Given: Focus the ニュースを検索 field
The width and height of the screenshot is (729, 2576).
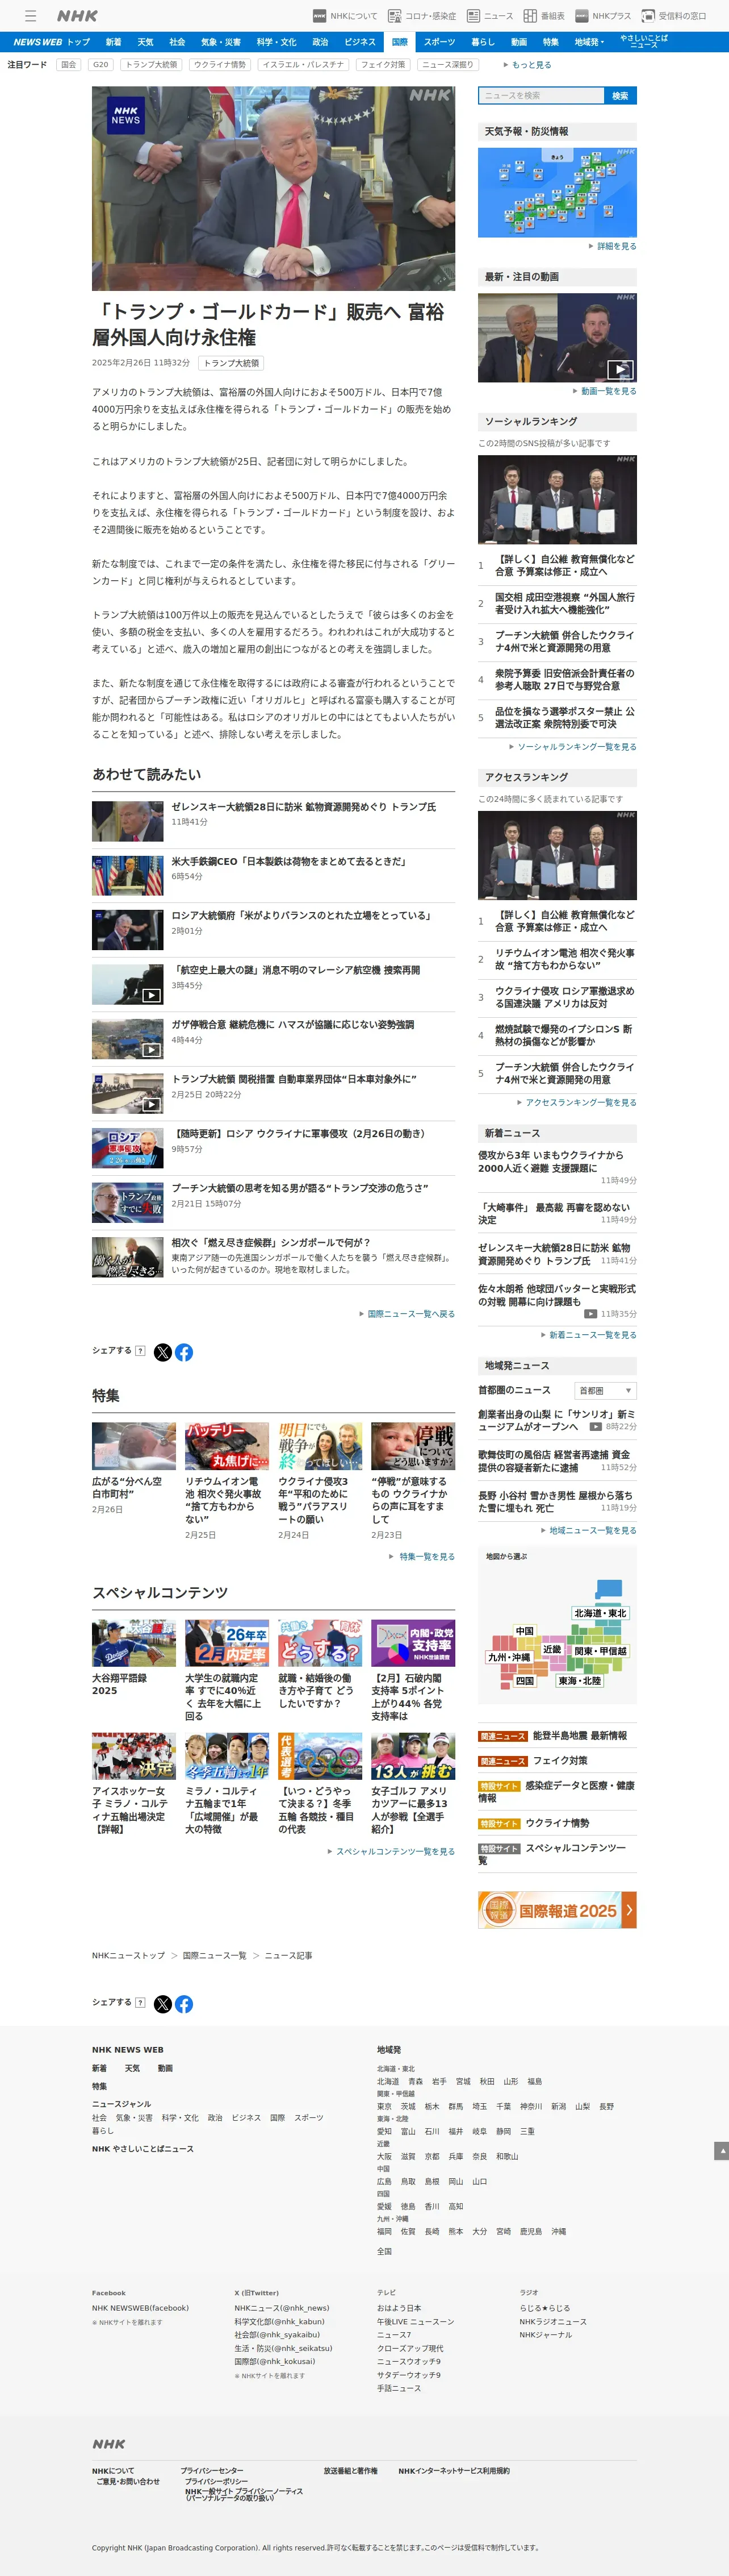Looking at the screenshot, I should [541, 96].
